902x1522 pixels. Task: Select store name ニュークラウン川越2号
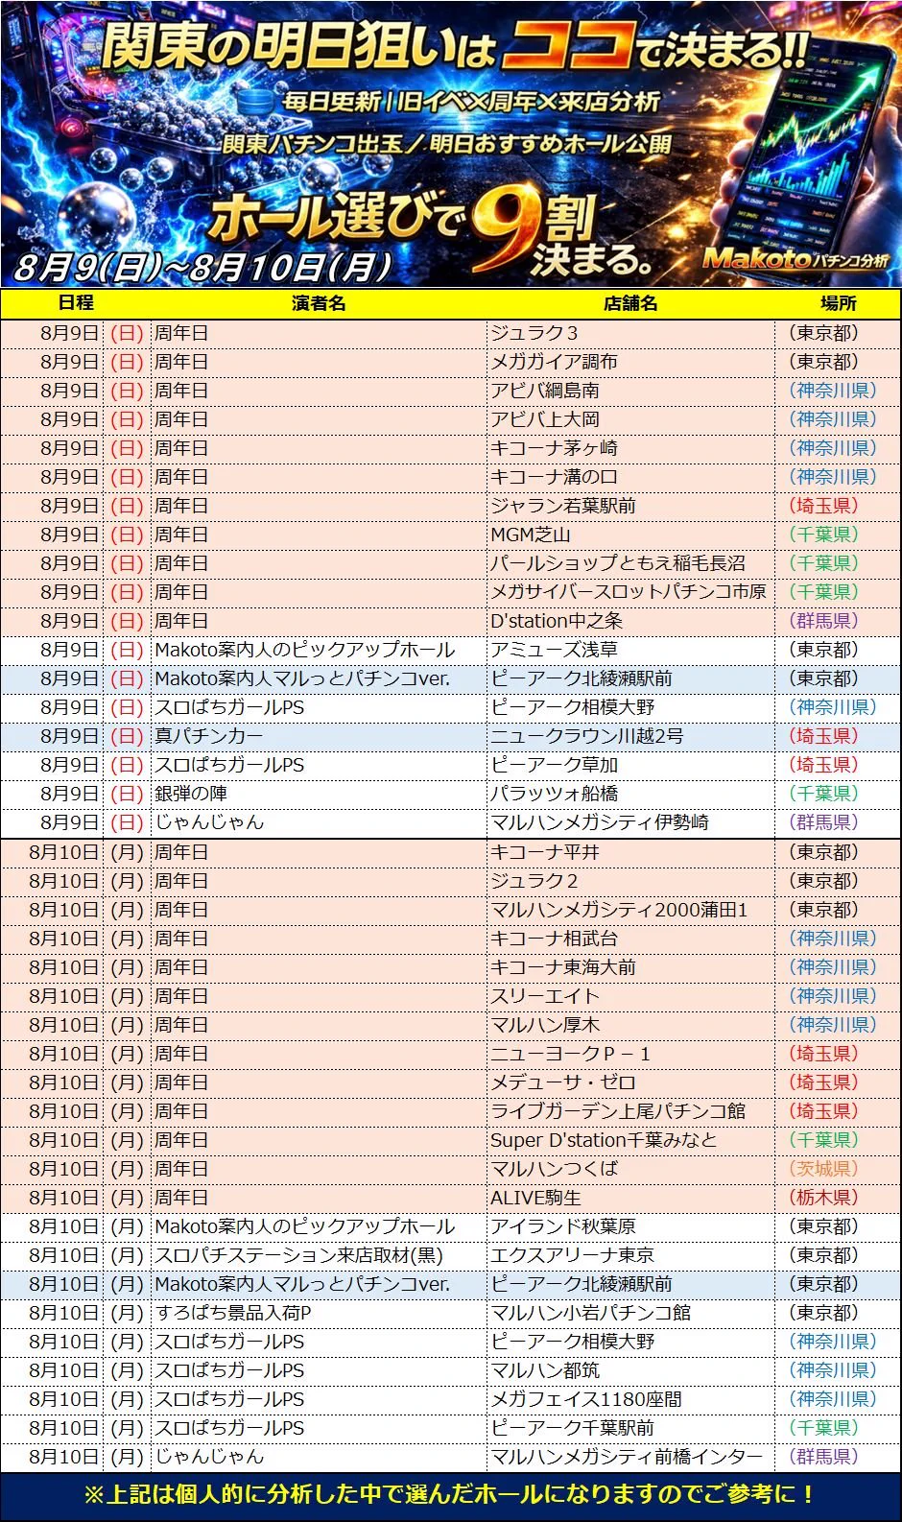pos(587,736)
